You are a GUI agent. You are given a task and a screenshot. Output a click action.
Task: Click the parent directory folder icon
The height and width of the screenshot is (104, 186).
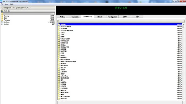coord(2,14)
